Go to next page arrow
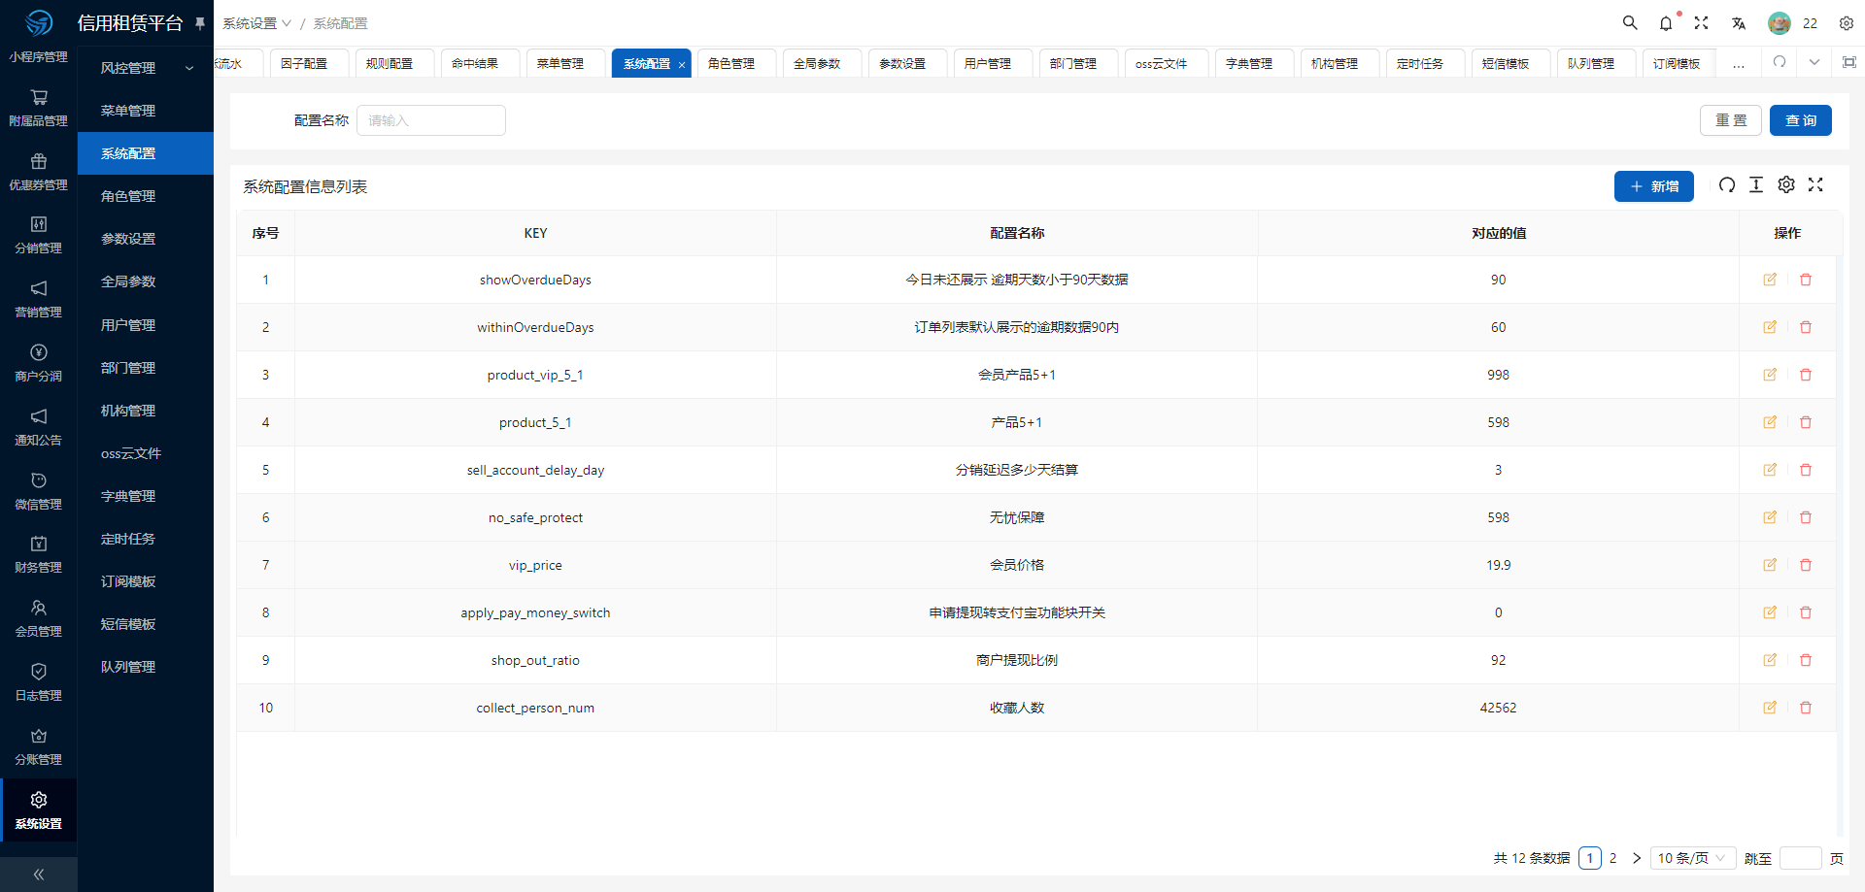Image resolution: width=1865 pixels, height=892 pixels. tap(1637, 858)
